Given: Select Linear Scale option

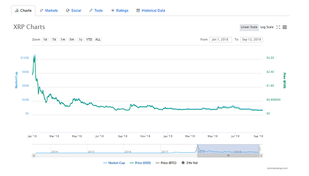Looking at the screenshot, I should pos(249,27).
